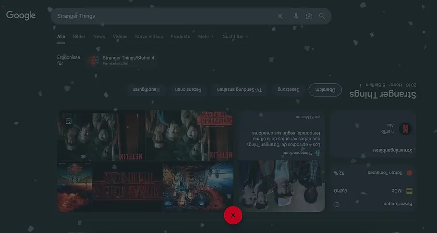The width and height of the screenshot is (437, 233).
Task: Start voice search with microphone icon
Action: point(296,16)
